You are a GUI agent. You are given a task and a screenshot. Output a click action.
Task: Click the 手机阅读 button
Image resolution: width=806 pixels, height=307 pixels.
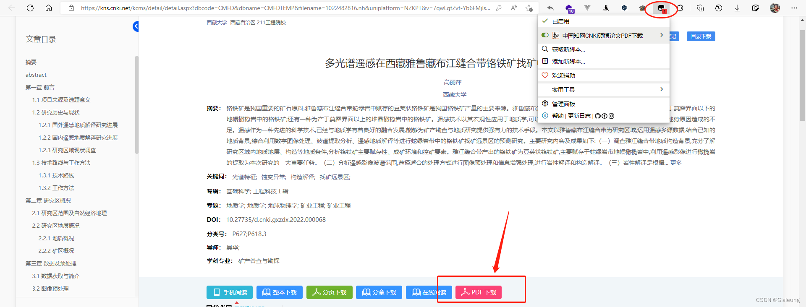point(230,292)
